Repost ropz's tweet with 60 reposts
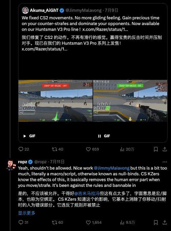Image resolution: width=171 pixels, height=231 pixels. tap(57, 222)
